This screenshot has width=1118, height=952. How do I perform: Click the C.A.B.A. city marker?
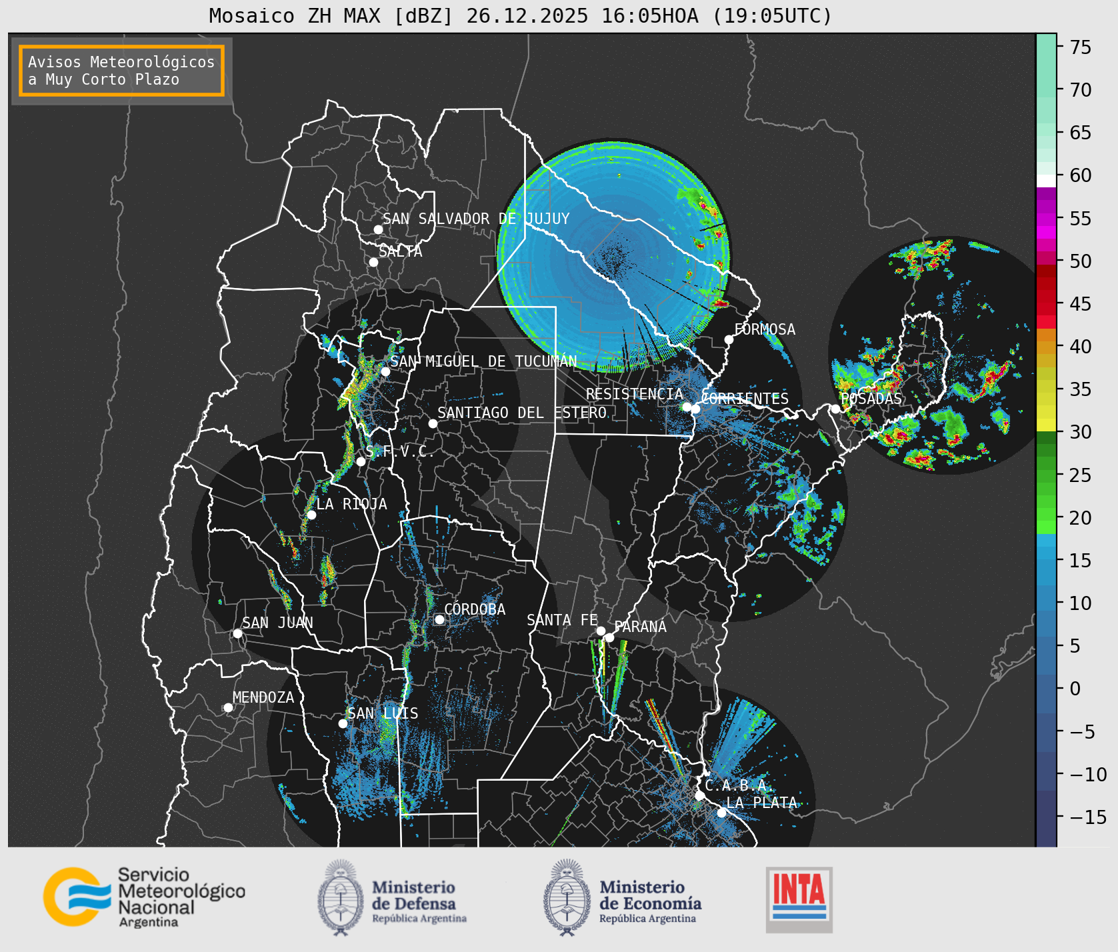pyautogui.click(x=699, y=795)
